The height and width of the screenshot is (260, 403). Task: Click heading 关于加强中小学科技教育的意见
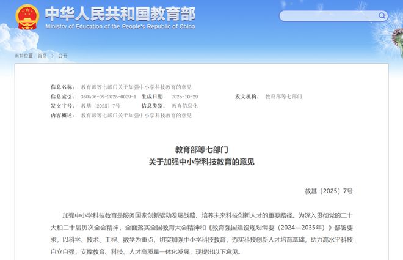click(x=201, y=162)
